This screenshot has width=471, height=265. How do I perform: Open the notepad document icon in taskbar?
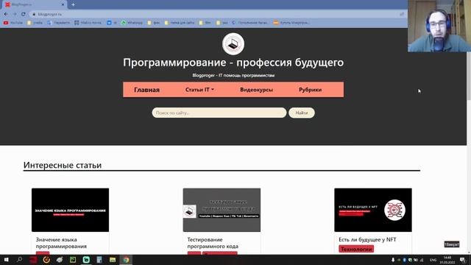tap(99, 260)
